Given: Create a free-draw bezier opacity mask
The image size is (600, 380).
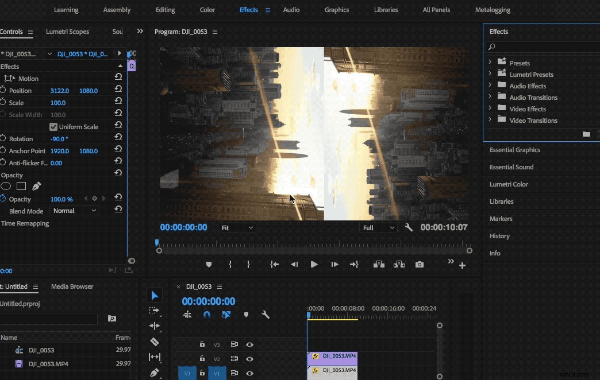Looking at the screenshot, I should 36,186.
